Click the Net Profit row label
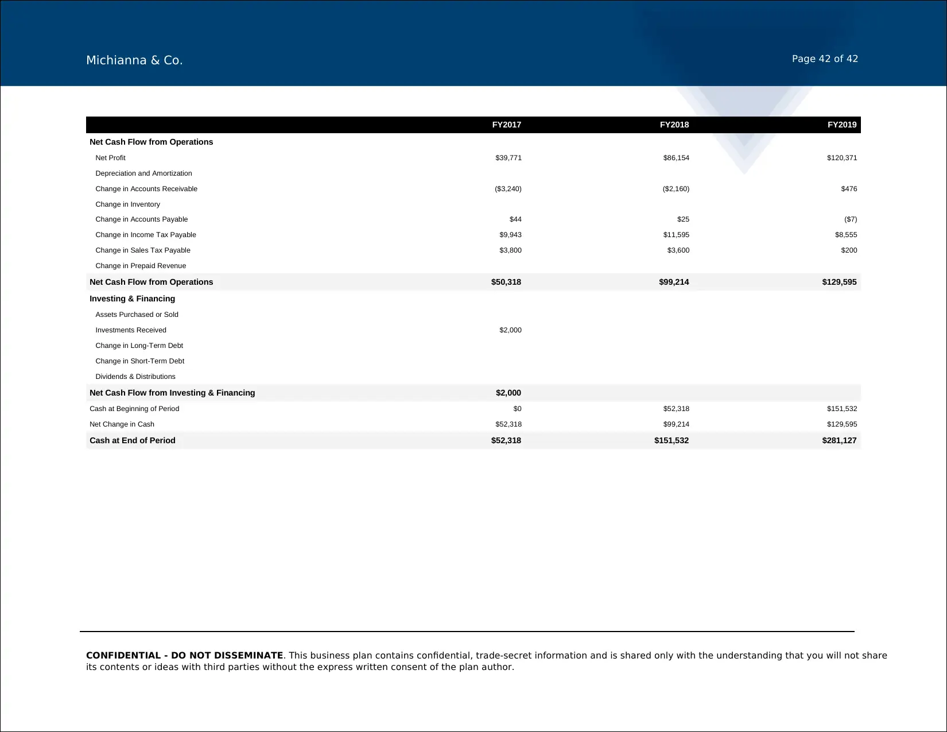 [110, 158]
